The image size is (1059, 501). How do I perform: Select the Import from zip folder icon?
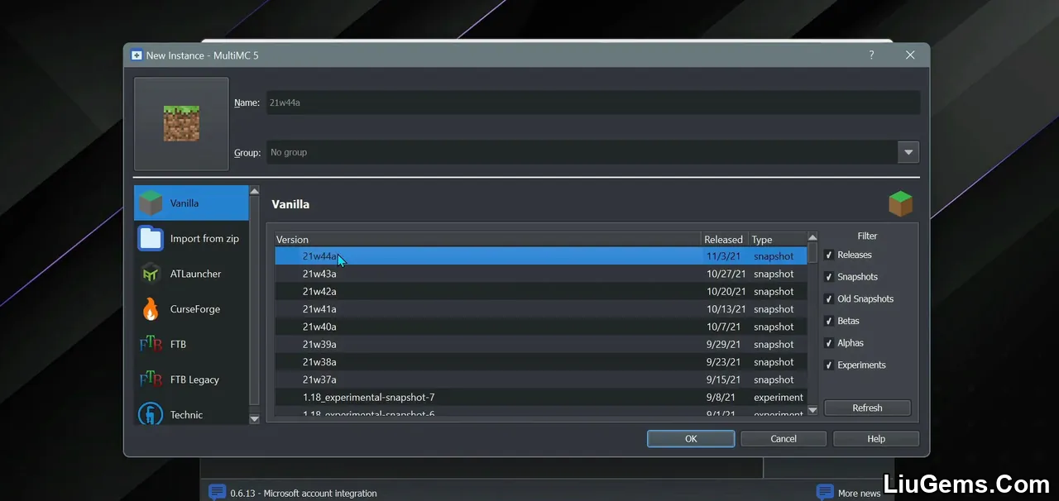click(151, 238)
